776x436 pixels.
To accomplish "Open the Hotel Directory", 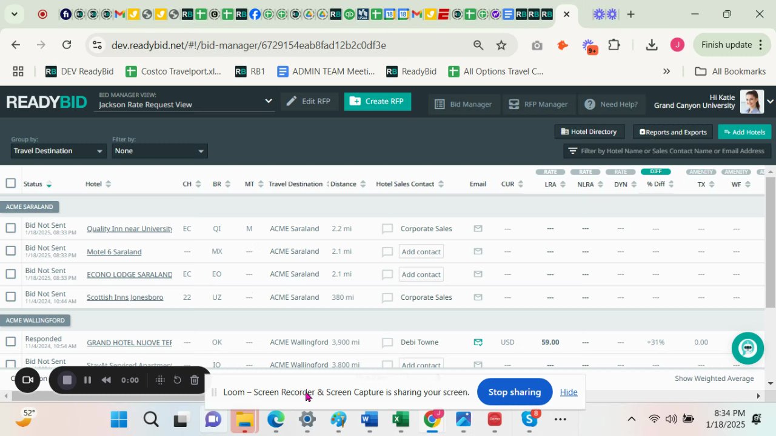I will (589, 131).
